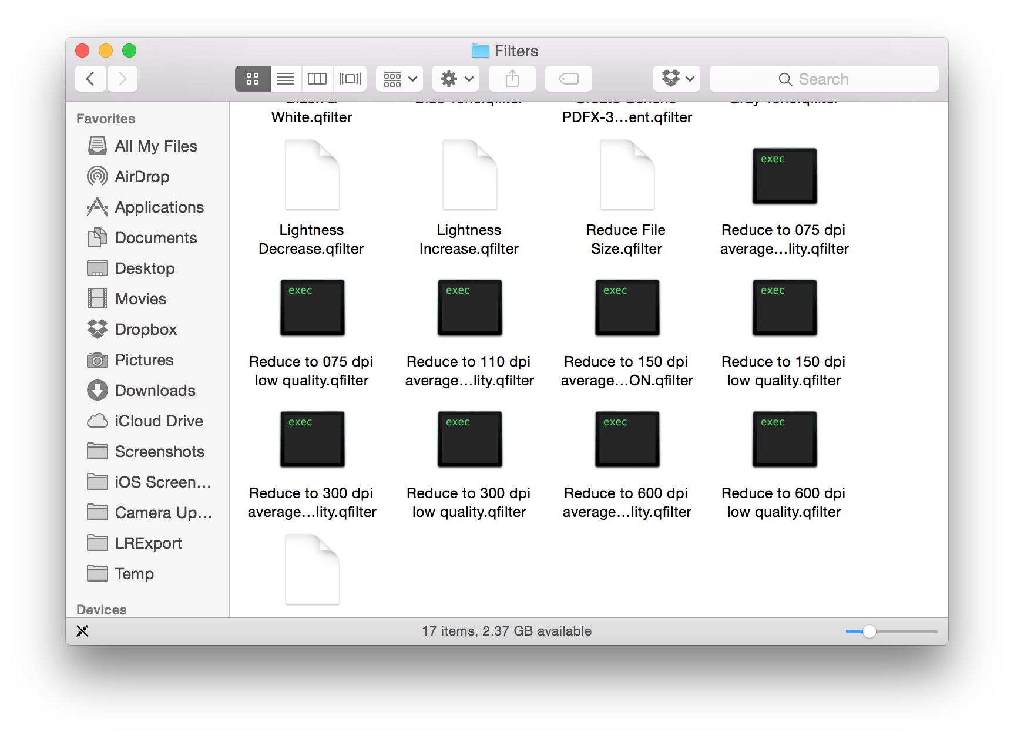Select Reduce File Size.qfilter file
This screenshot has width=1014, height=739.
coord(626,176)
